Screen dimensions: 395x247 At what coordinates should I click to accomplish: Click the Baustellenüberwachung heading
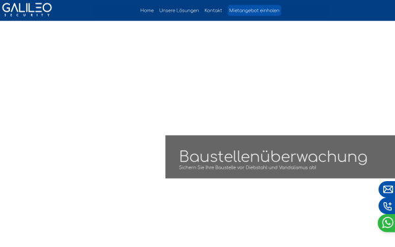click(273, 157)
